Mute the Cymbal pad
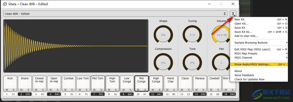293x102 pixels. tap(65, 90)
